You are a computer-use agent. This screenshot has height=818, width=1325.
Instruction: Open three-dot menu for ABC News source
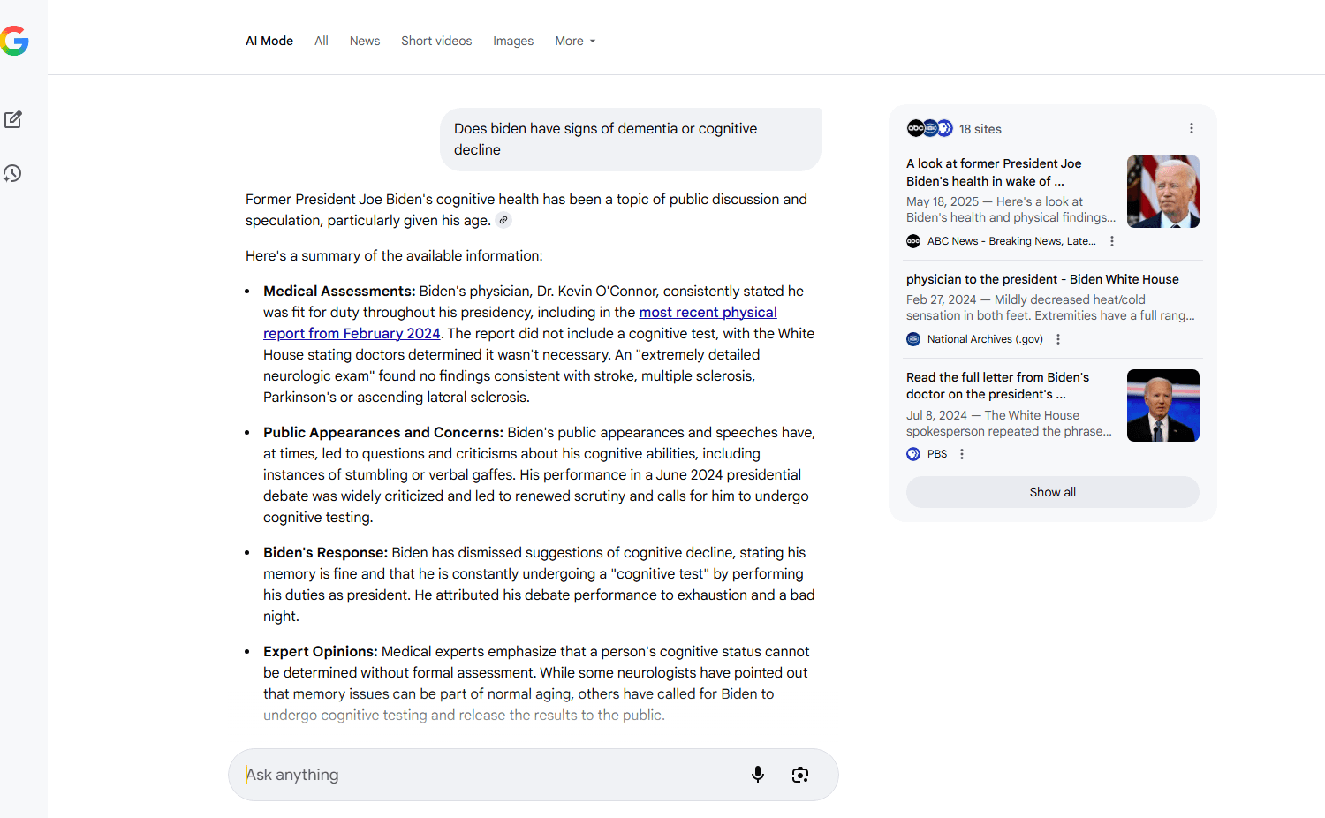pyautogui.click(x=1112, y=241)
